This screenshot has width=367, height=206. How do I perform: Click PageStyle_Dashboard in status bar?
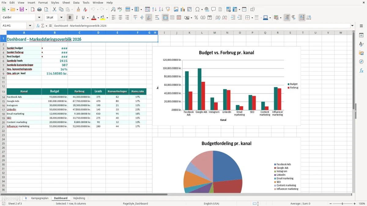(135, 204)
